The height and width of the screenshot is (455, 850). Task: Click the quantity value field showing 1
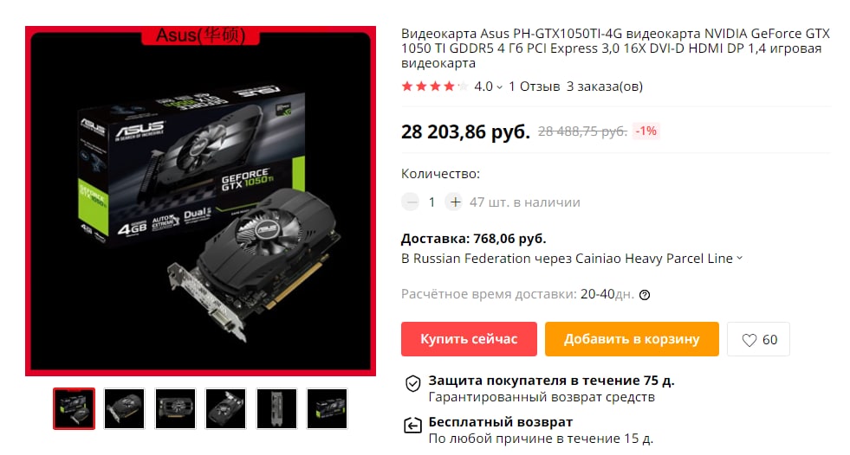(432, 202)
